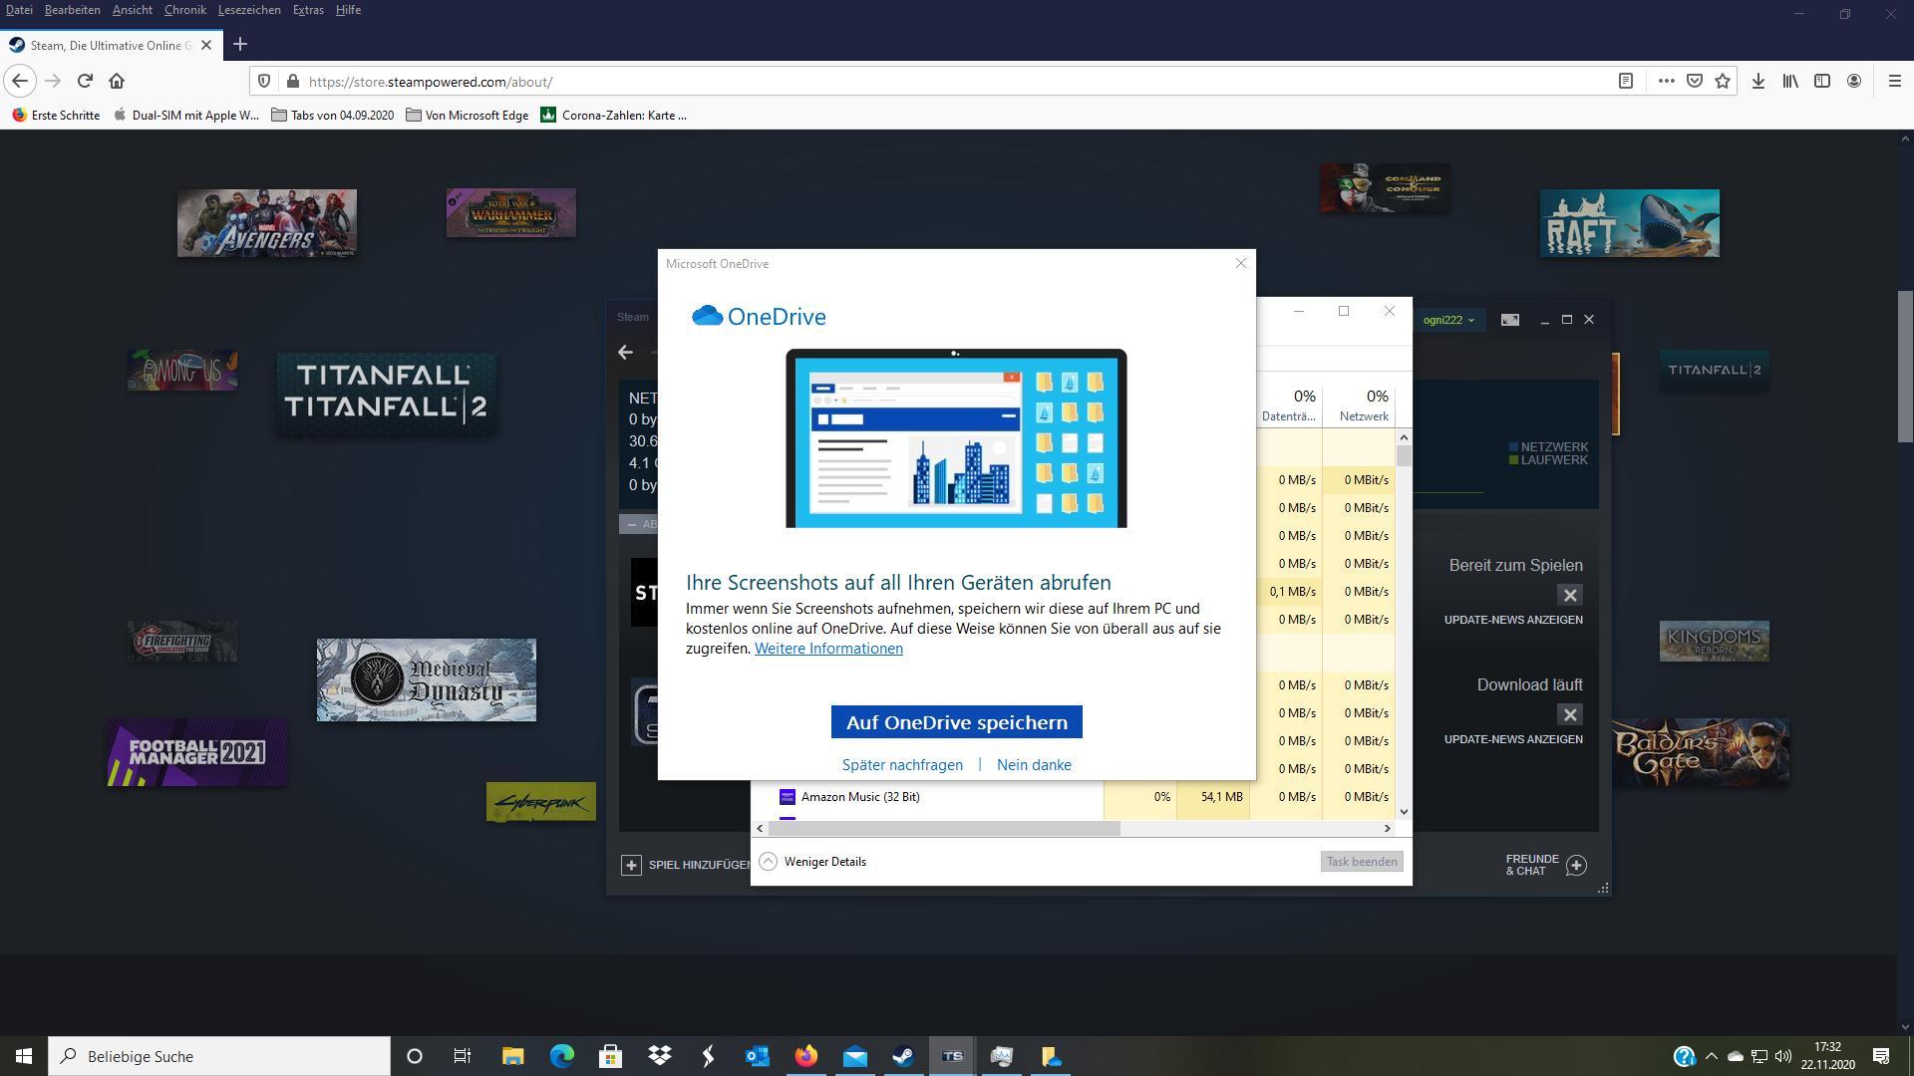Image resolution: width=1914 pixels, height=1076 pixels.
Task: Open Dropbox from the taskbar
Action: click(660, 1056)
